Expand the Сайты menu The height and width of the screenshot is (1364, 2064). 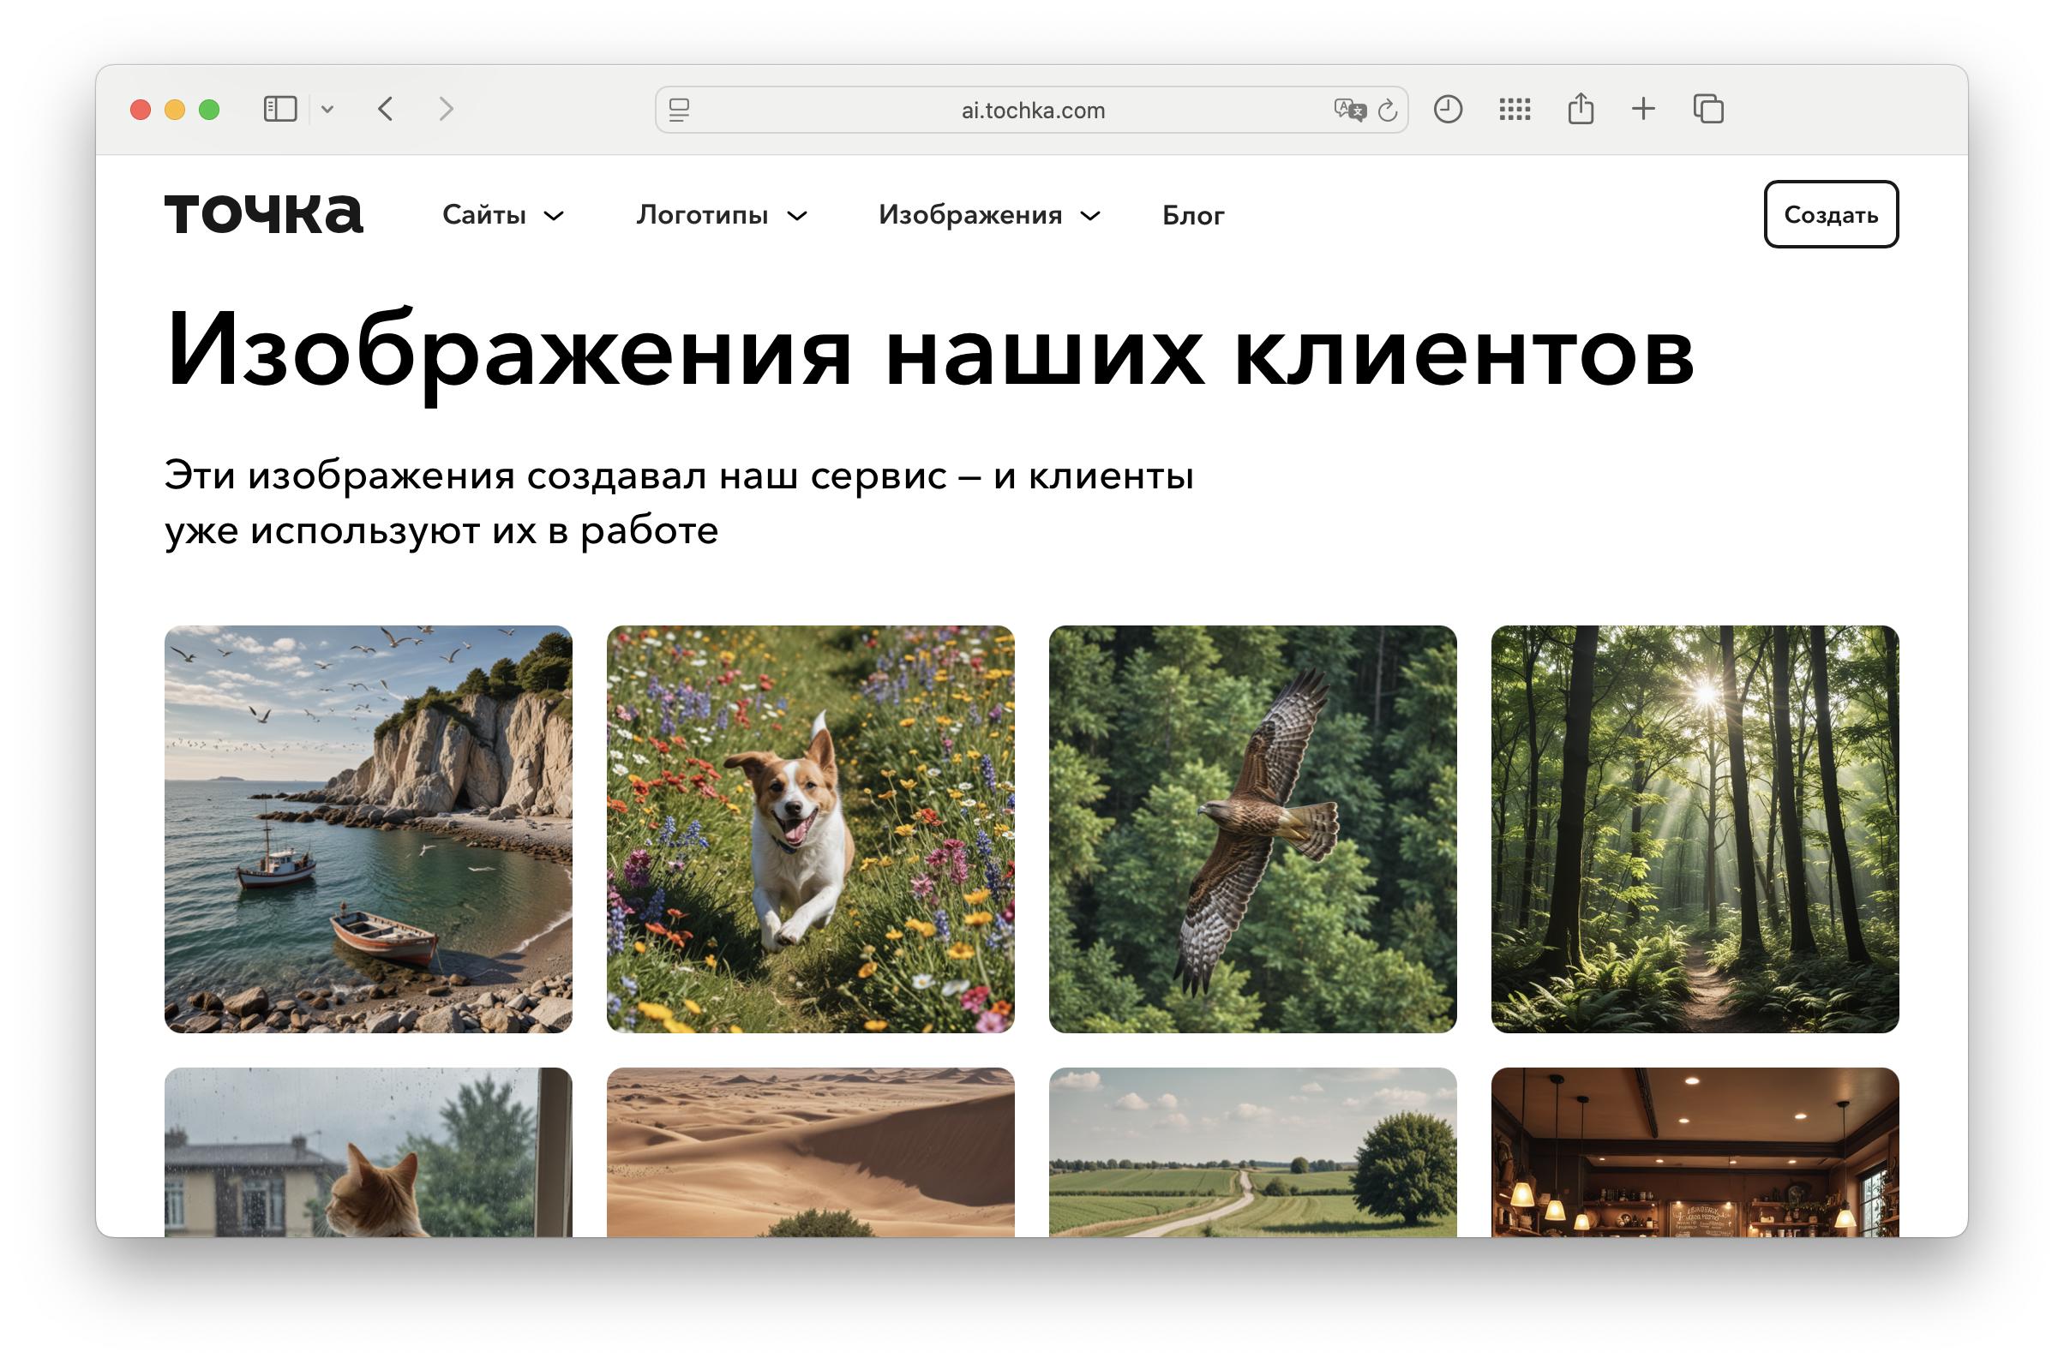[503, 215]
